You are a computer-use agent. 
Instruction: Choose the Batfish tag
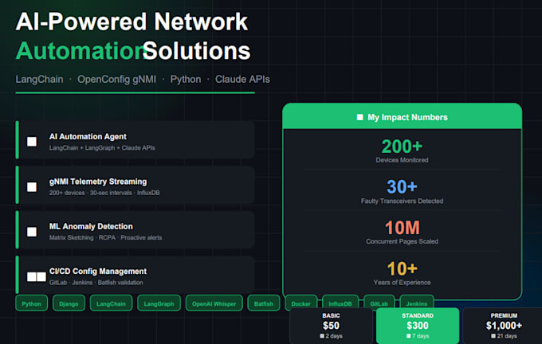[264, 303]
